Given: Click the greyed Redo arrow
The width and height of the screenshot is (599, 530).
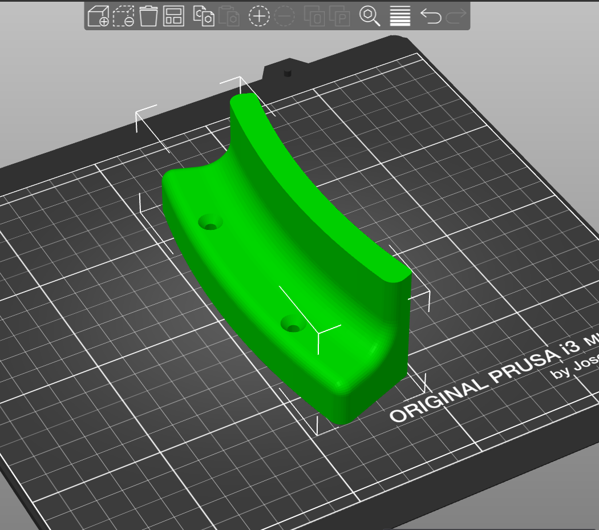Looking at the screenshot, I should pyautogui.click(x=456, y=16).
